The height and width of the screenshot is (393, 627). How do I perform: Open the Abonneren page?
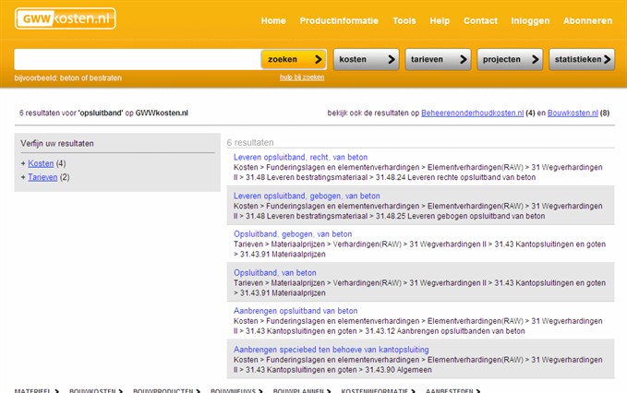587,21
